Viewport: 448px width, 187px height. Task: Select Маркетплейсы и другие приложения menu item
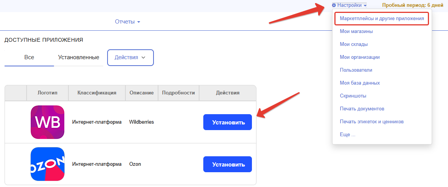click(382, 18)
